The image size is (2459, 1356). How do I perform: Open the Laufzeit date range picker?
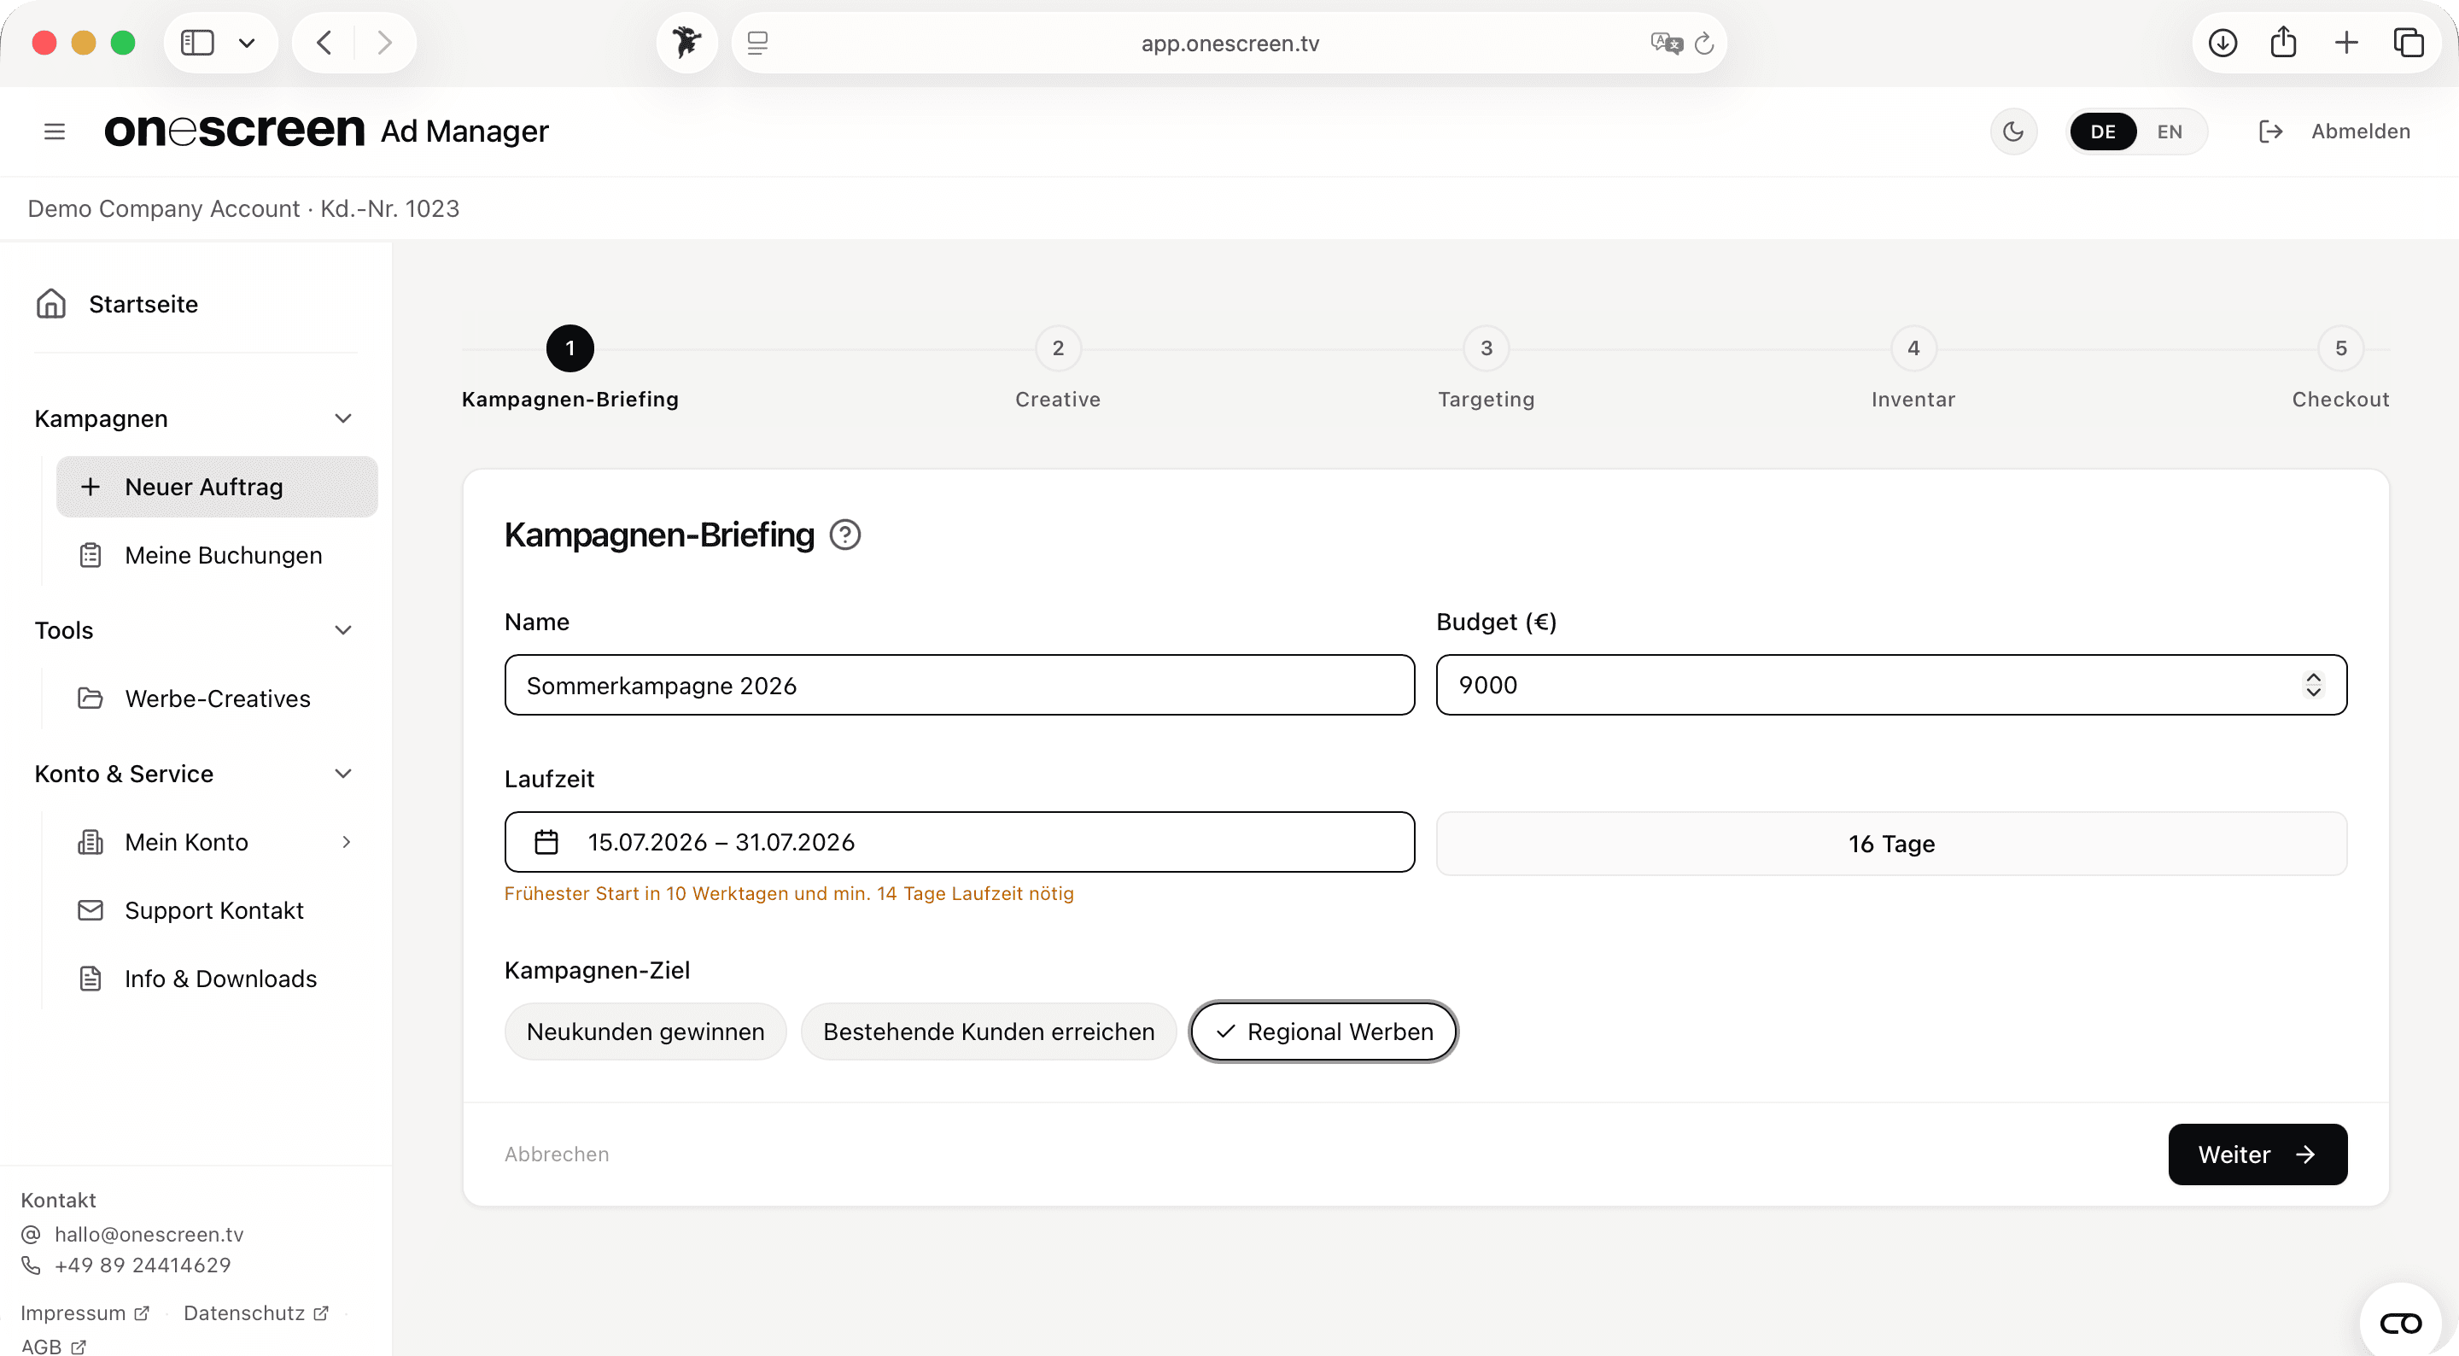click(x=960, y=842)
